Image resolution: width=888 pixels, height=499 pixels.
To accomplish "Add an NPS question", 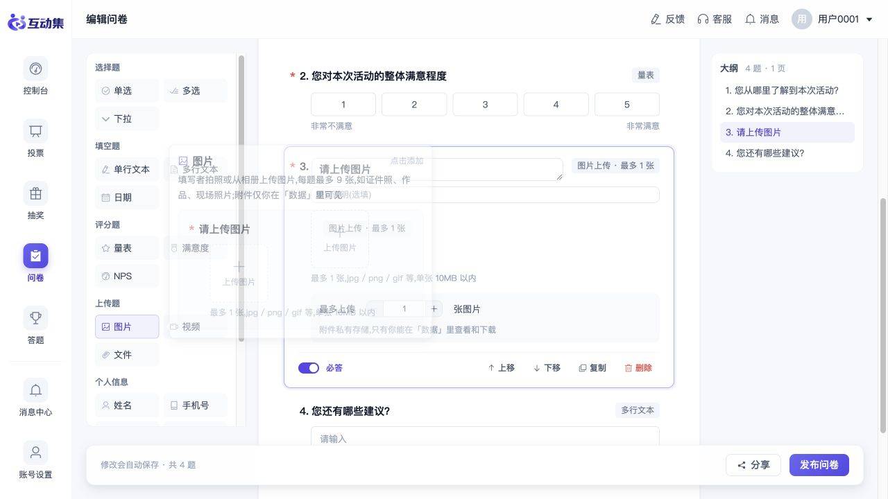I will coord(127,276).
